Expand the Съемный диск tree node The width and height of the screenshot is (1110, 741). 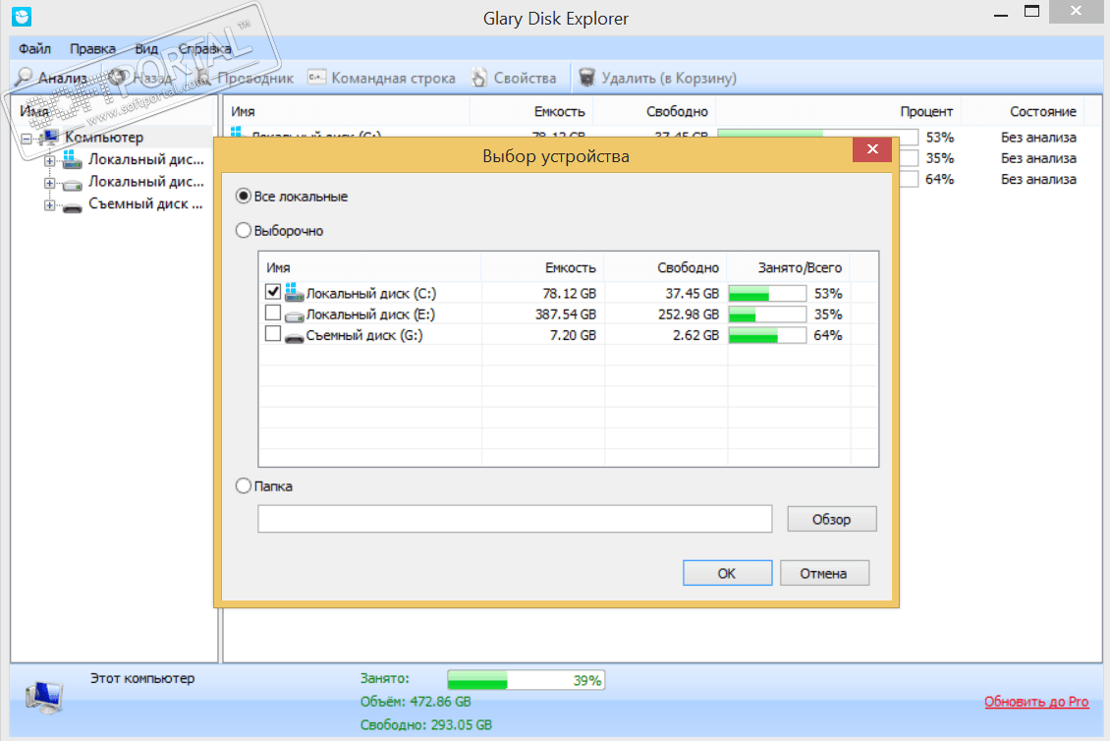tap(49, 205)
